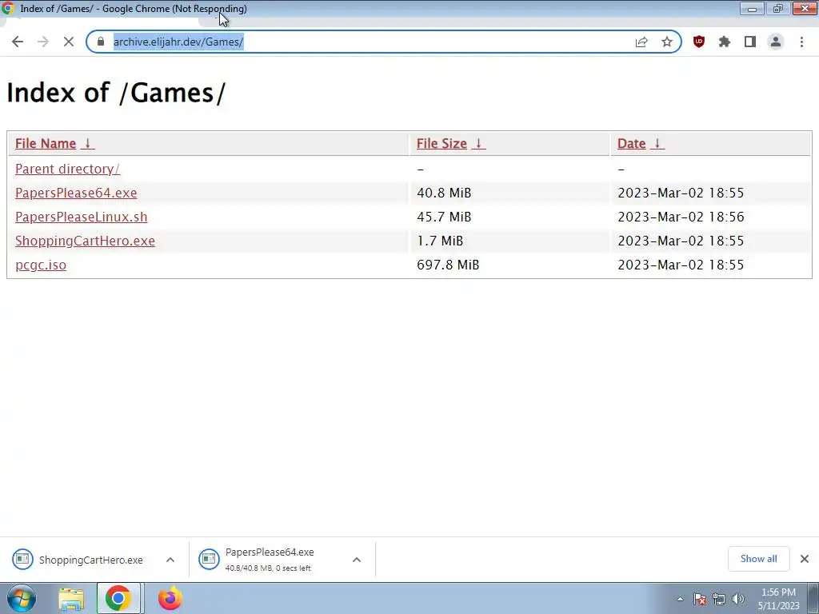Share this page icon
The image size is (819, 614).
coord(641,42)
